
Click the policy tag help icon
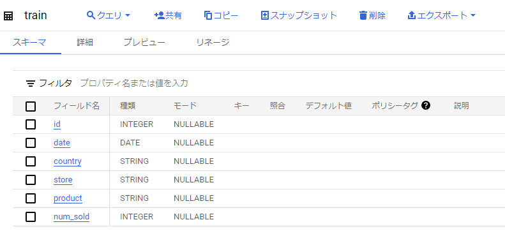point(426,105)
